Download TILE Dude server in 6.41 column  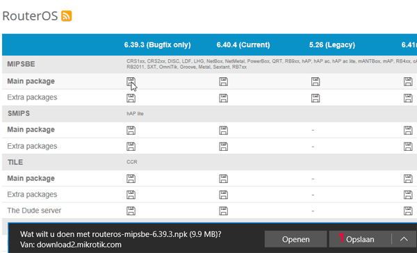pos(408,211)
